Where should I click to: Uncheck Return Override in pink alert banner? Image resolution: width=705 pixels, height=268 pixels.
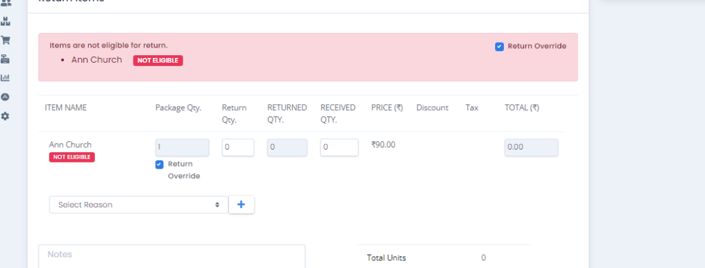pos(499,47)
